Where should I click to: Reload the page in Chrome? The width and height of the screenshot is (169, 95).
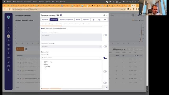click(10, 9)
